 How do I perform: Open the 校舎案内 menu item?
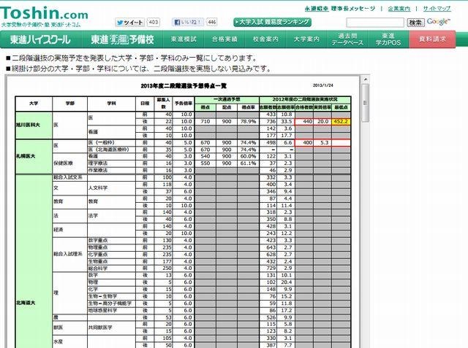265,39
